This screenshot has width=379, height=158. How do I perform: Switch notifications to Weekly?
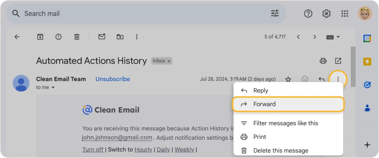[x=184, y=149]
